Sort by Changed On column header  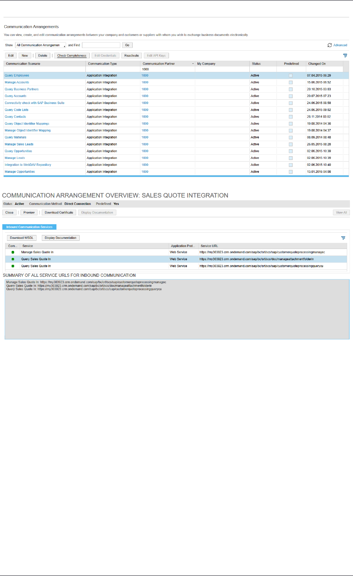tap(325, 63)
